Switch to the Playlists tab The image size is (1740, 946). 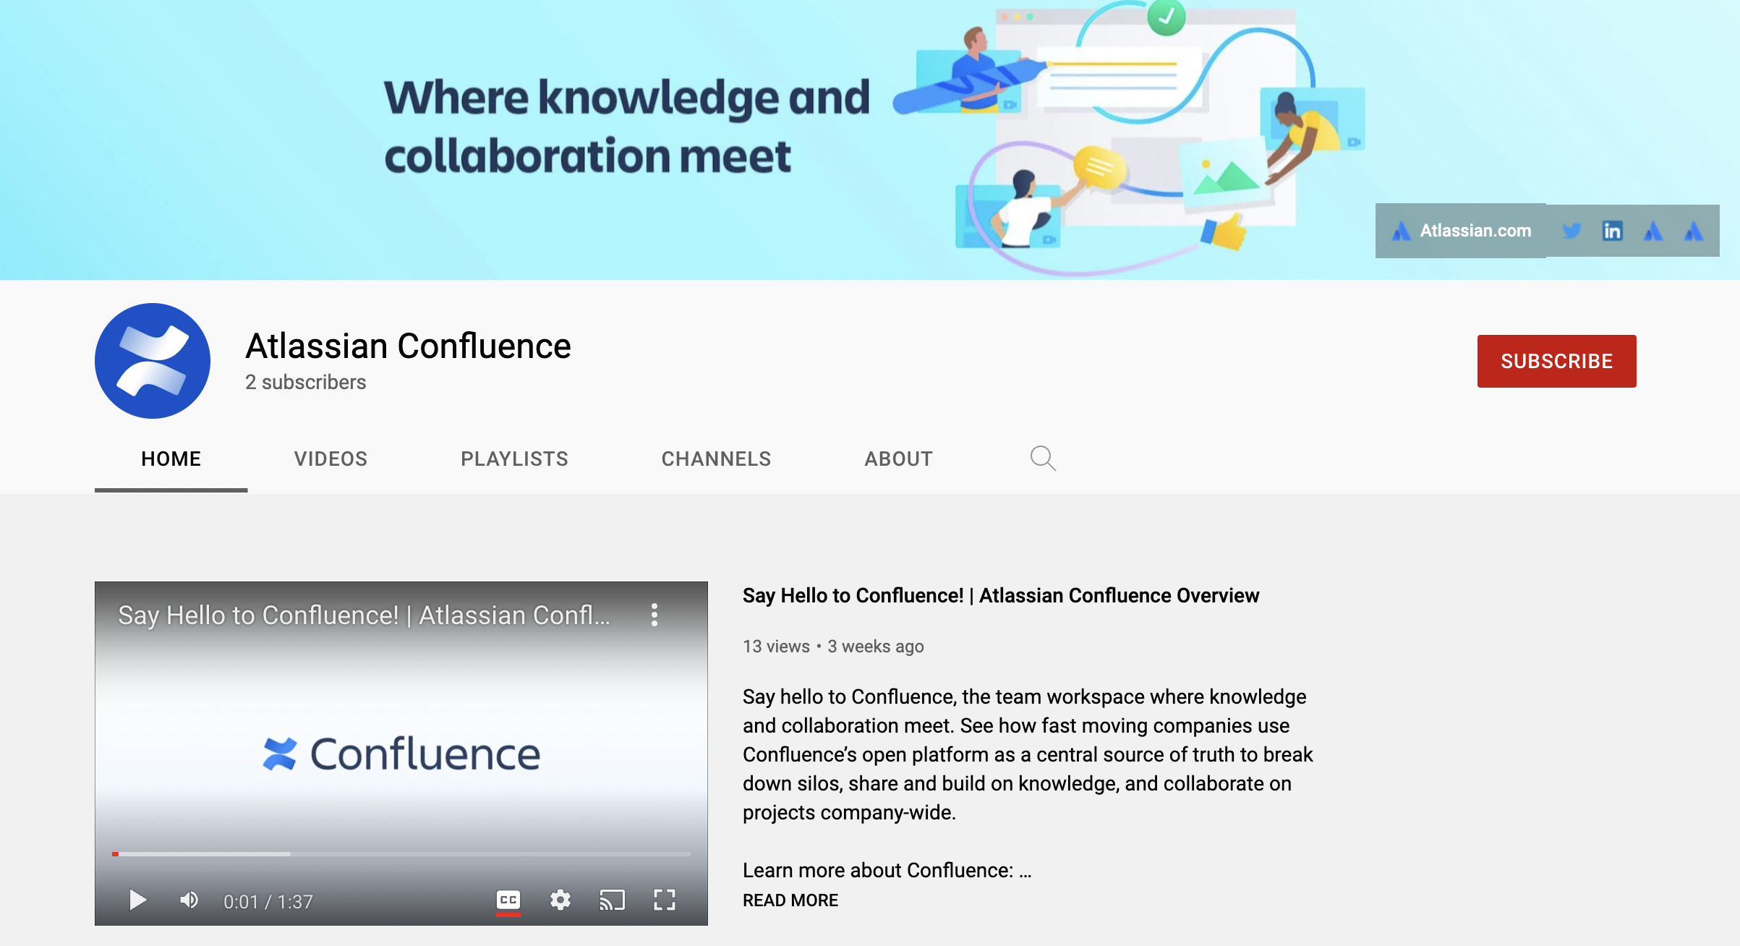[x=514, y=459]
